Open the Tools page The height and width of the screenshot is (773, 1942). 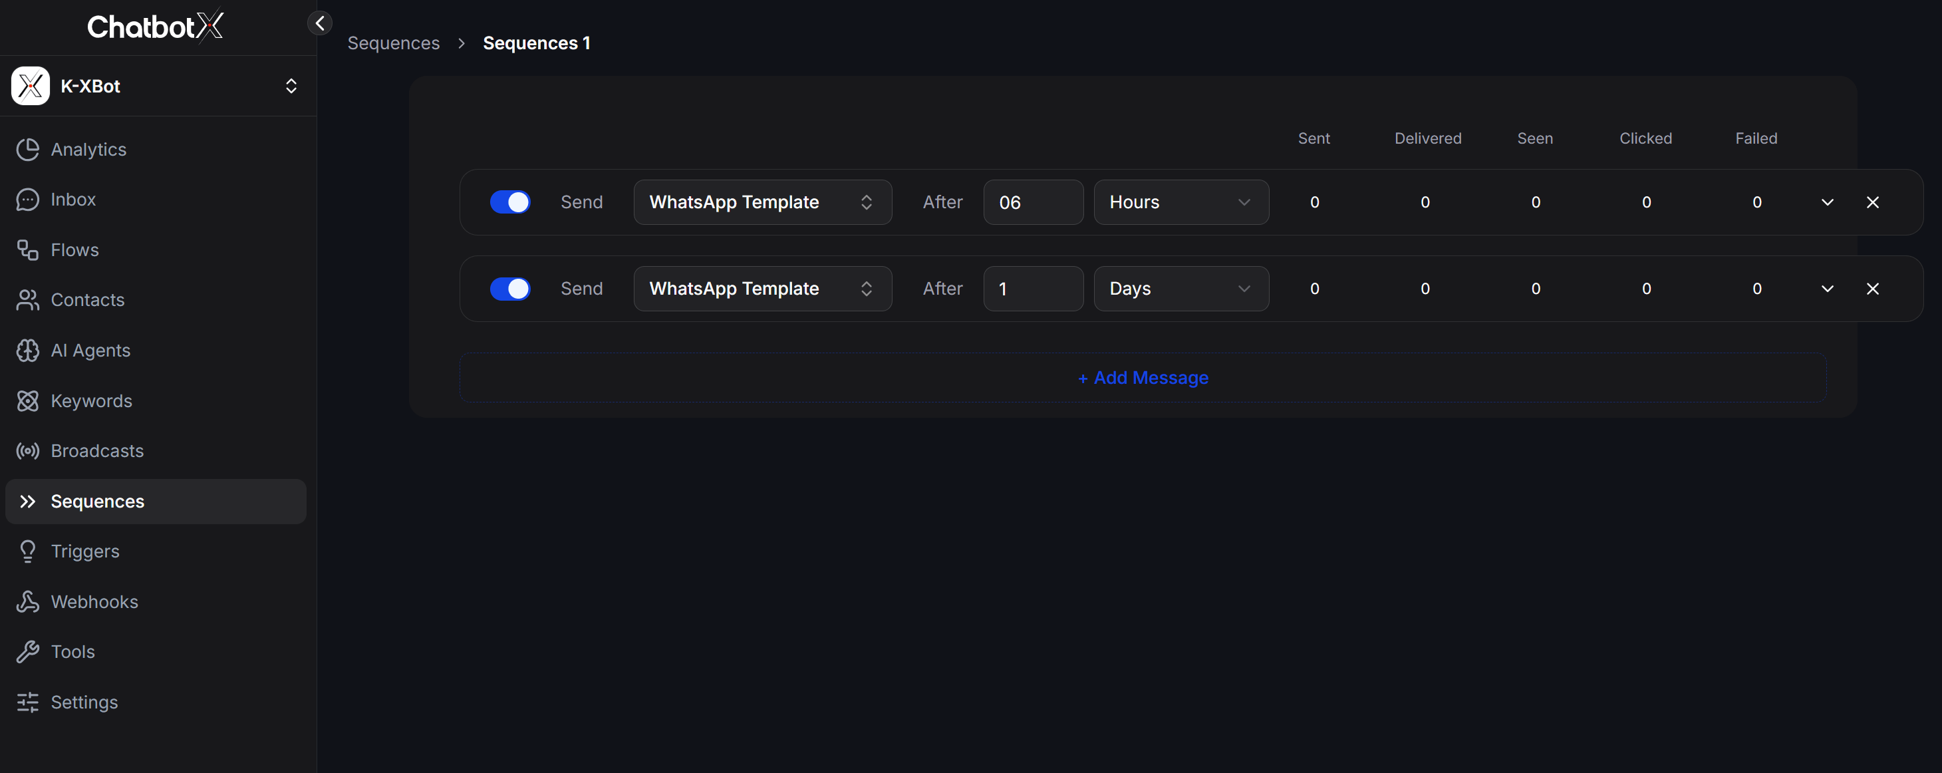coord(156,651)
